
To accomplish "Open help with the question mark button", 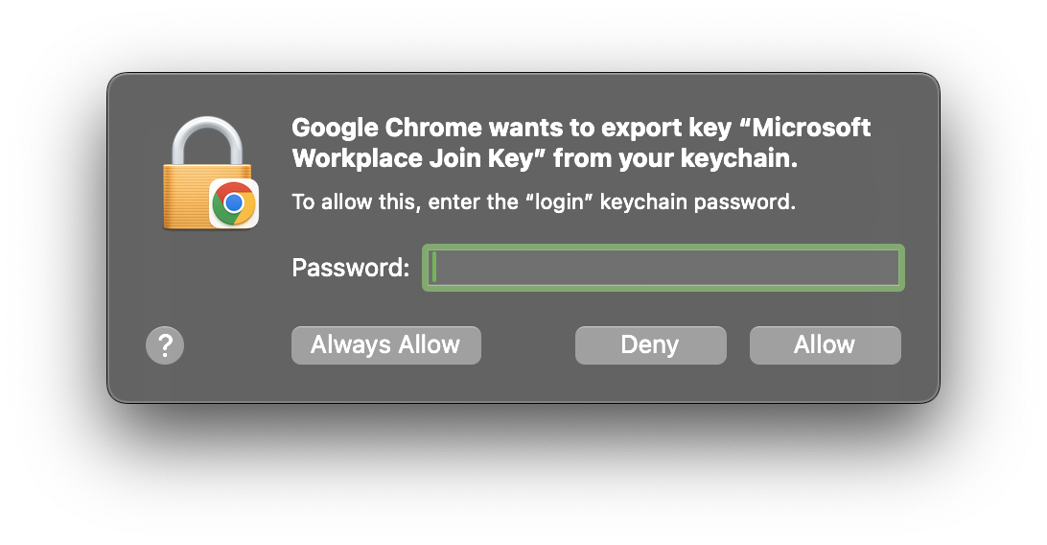I will pos(165,345).
